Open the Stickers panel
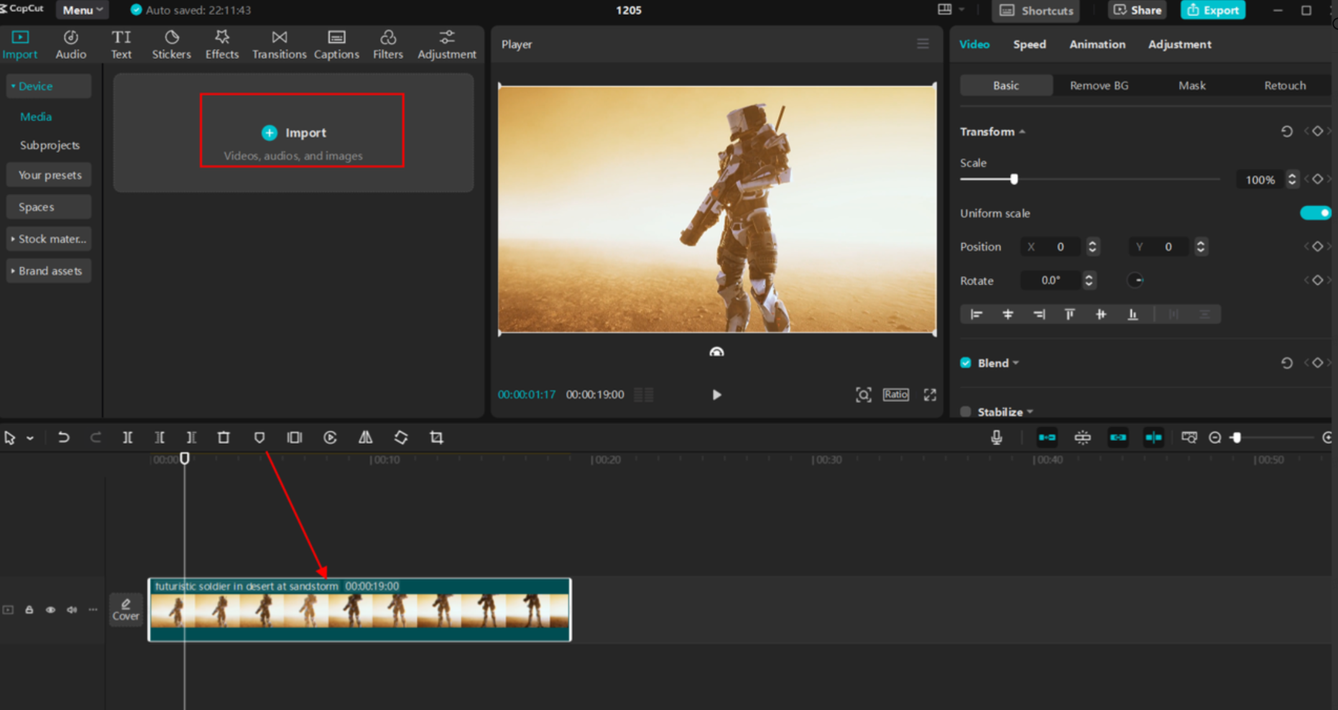1338x710 pixels. click(171, 44)
